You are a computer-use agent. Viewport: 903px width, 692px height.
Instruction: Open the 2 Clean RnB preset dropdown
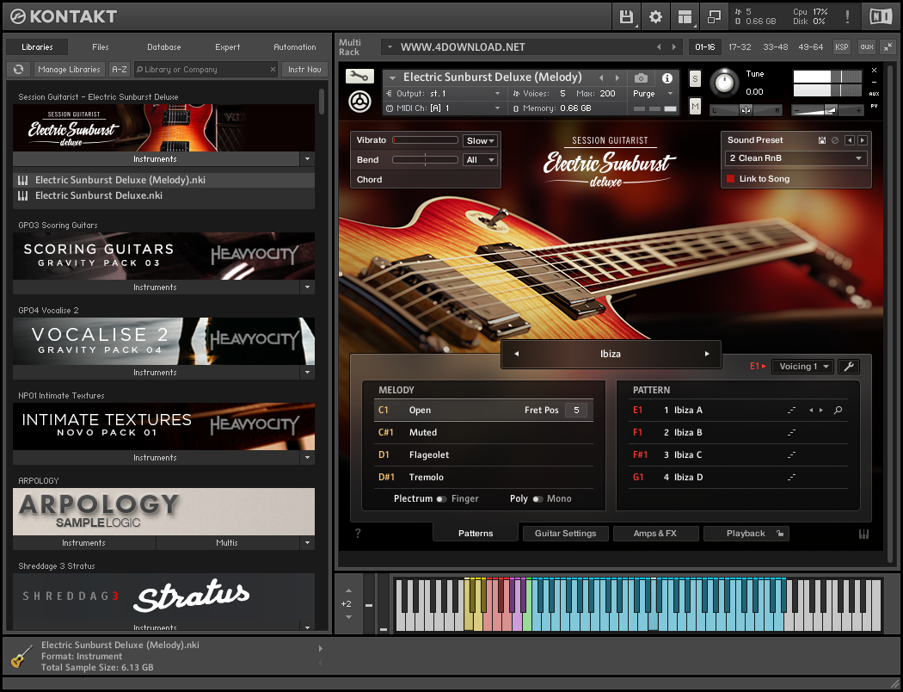[x=795, y=158]
